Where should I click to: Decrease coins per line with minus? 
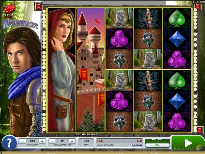click(52, 141)
